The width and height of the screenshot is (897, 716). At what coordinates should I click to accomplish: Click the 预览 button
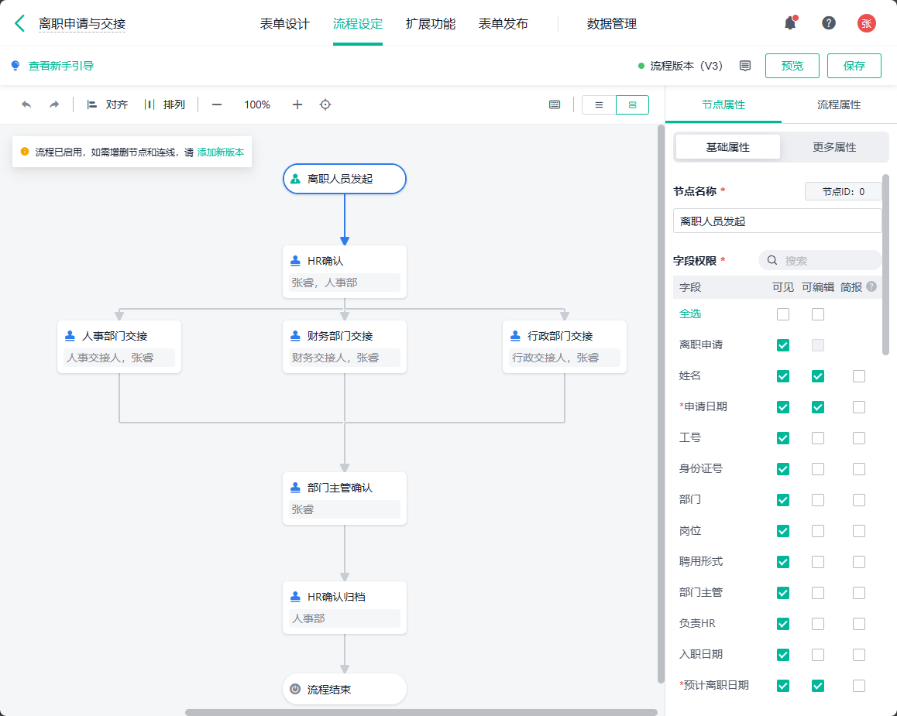tap(792, 66)
